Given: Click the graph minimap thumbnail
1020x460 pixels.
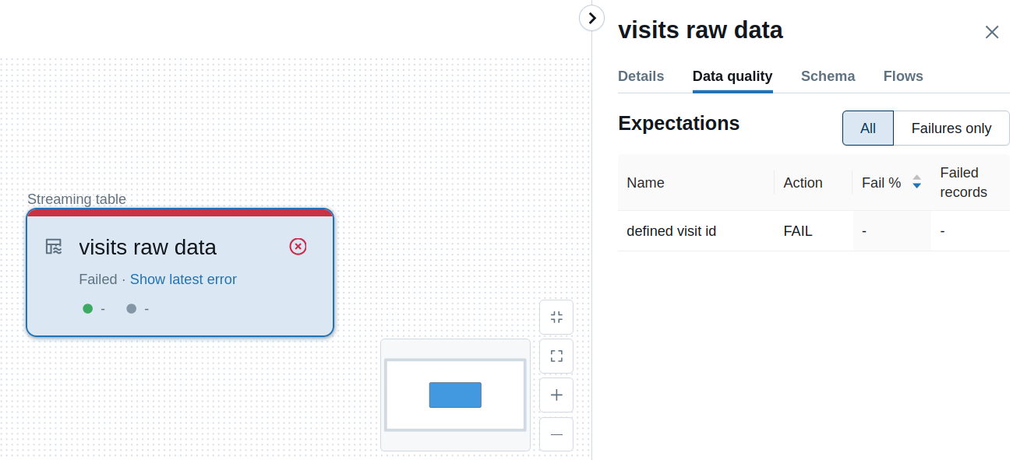Looking at the screenshot, I should coord(456,395).
